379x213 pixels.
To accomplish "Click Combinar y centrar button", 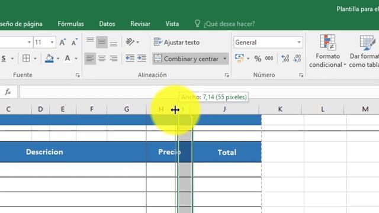I will pos(187,59).
